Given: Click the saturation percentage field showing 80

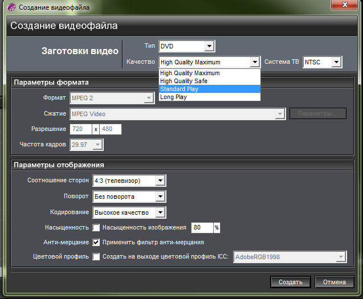Looking at the screenshot, I should [202, 228].
